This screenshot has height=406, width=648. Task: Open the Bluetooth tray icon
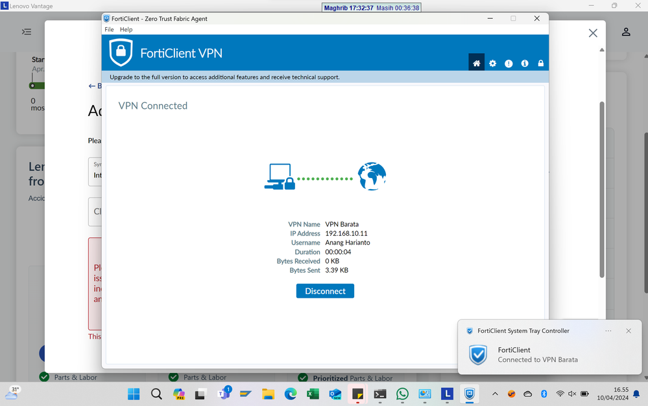[544, 394]
